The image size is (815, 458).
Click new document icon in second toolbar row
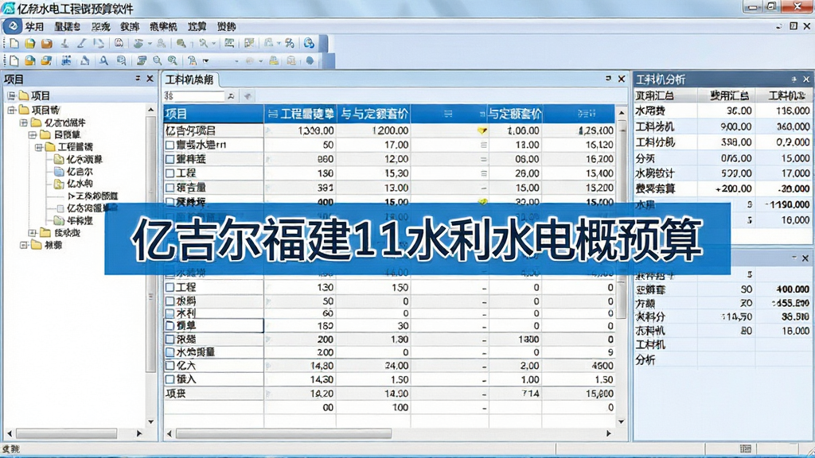(14, 60)
